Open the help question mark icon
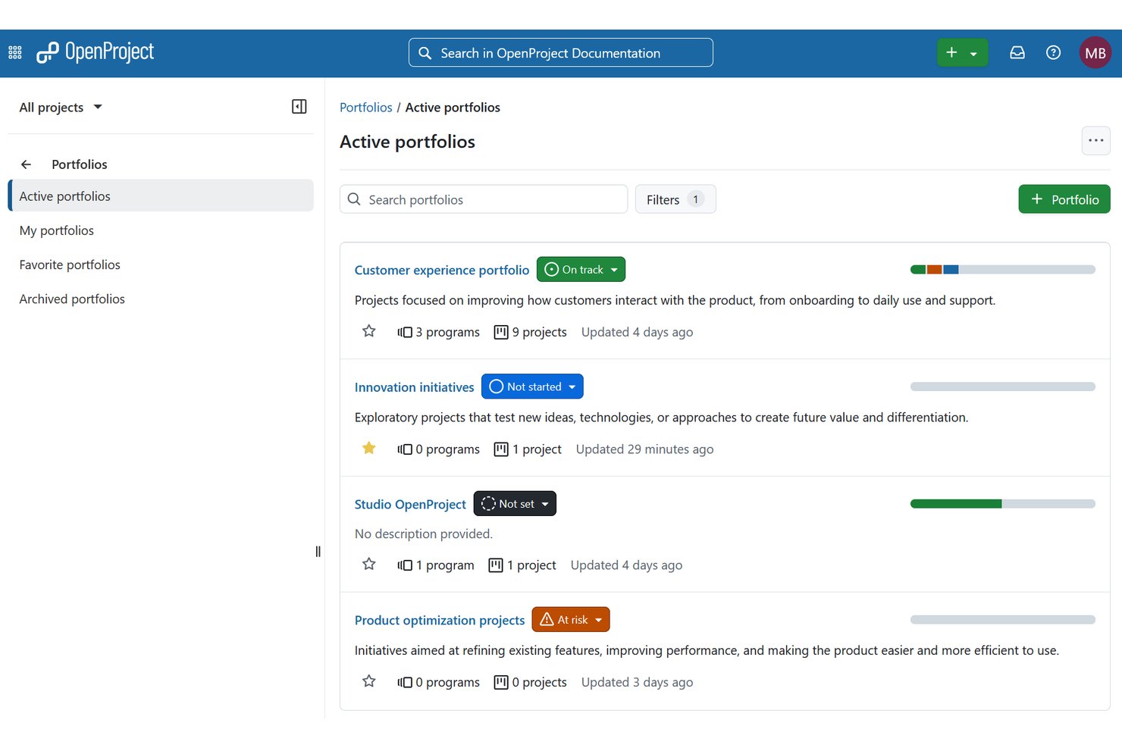Image resolution: width=1122 pixels, height=748 pixels. tap(1053, 53)
